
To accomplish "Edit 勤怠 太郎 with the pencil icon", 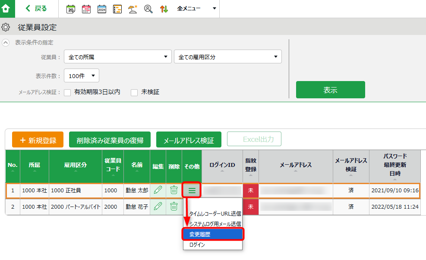I will pos(158,190).
